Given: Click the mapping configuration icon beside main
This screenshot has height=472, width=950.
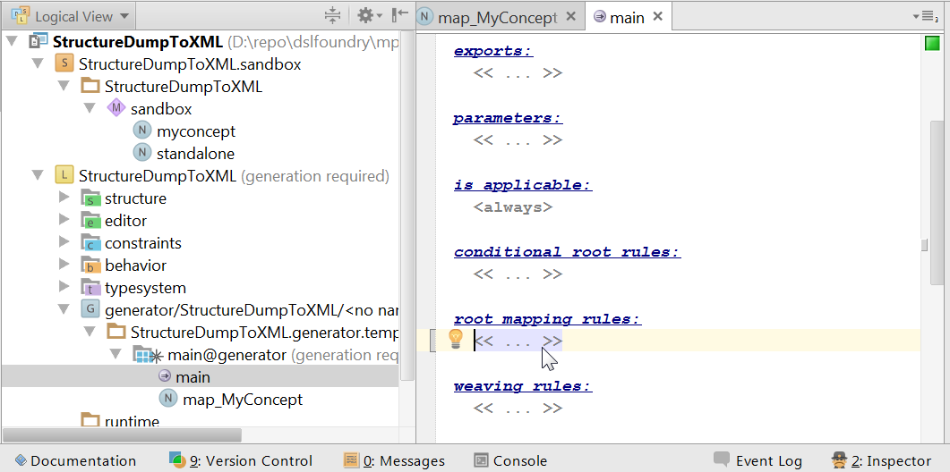Looking at the screenshot, I should 165,376.
